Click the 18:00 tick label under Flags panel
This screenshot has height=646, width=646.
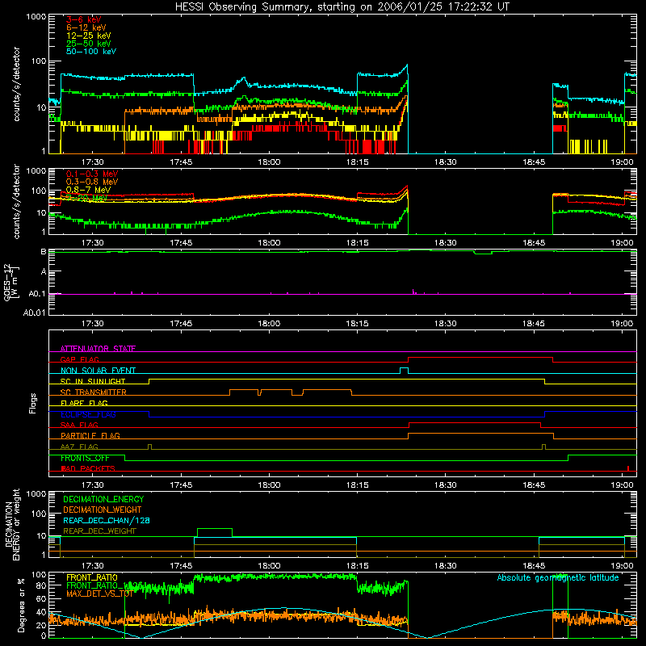pos(269,485)
